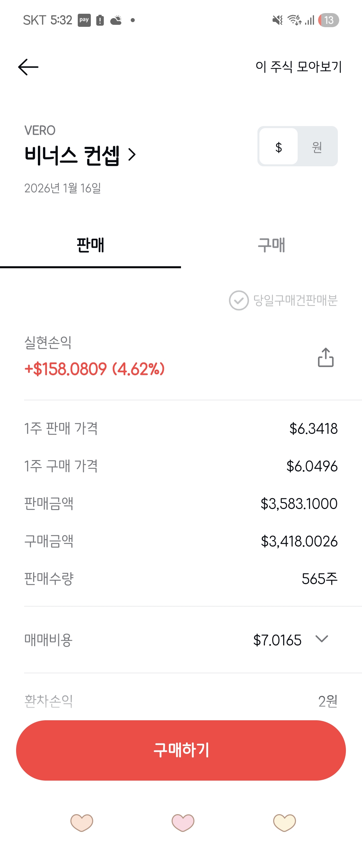Viewport: 362px width, 845px height.
Task: Switch currency display to 원
Action: tap(317, 147)
